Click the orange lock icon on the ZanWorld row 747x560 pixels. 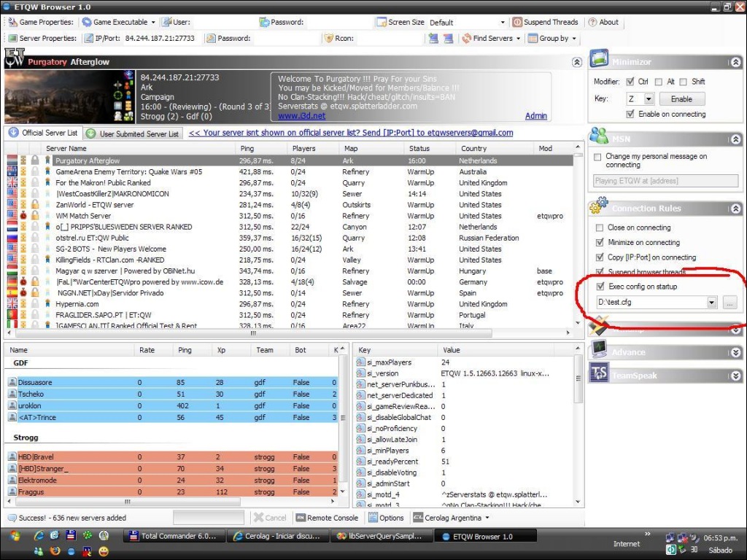[35, 205]
